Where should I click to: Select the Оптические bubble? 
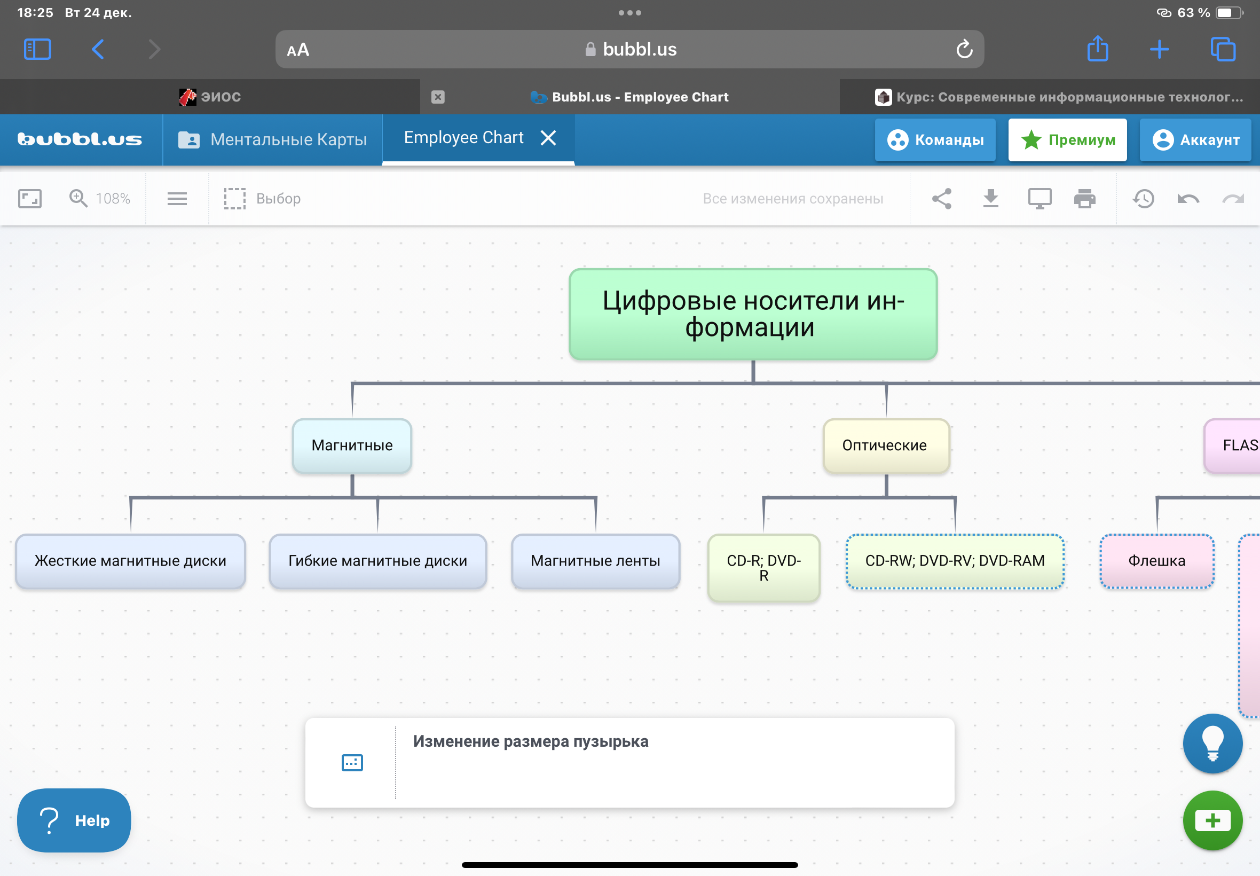click(x=885, y=445)
